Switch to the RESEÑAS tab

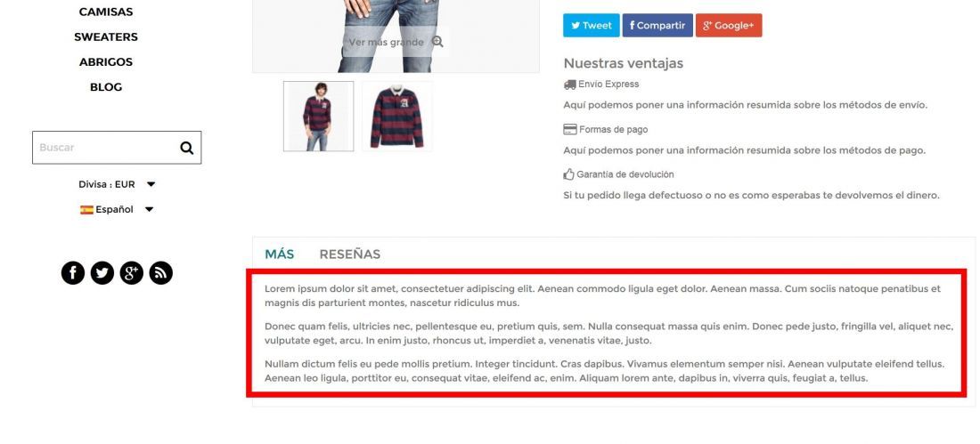click(x=350, y=254)
